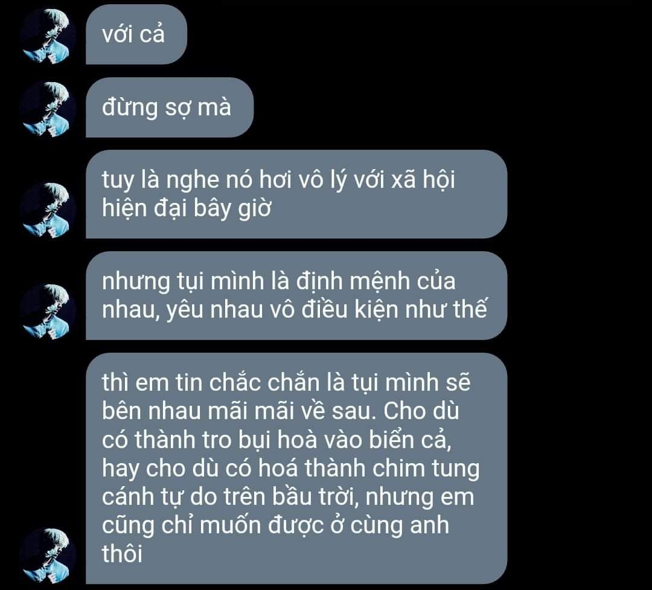Tap the final word "thôi" in last bubble
This screenshot has height=590, width=652.
pyautogui.click(x=122, y=553)
